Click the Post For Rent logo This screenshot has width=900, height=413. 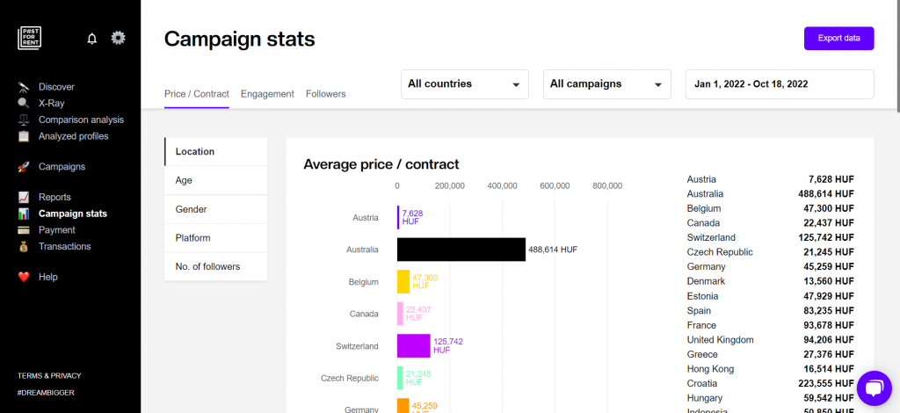(x=29, y=39)
